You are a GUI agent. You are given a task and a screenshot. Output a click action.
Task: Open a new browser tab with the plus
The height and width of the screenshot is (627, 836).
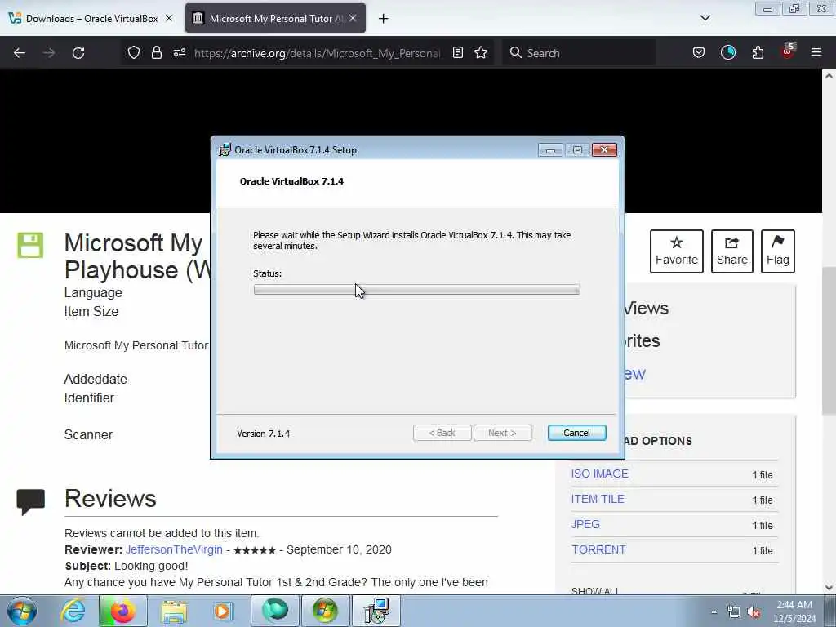click(384, 19)
